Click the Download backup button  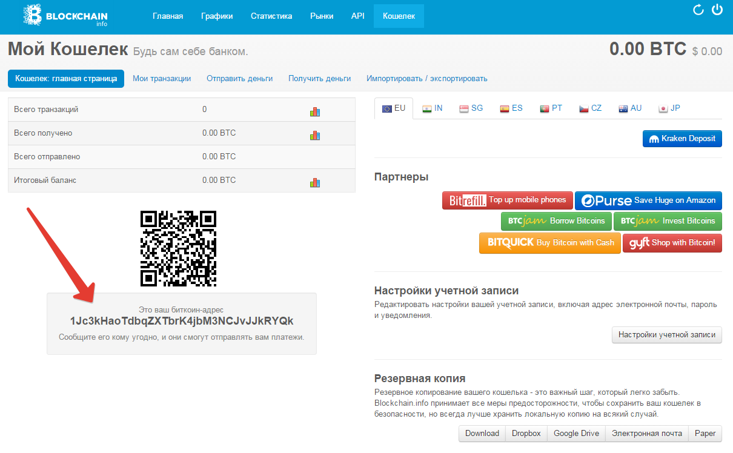(482, 434)
